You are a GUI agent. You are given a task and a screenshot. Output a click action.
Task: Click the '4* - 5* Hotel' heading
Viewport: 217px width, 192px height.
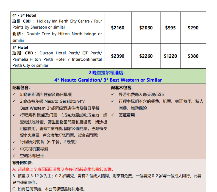tap(24, 15)
